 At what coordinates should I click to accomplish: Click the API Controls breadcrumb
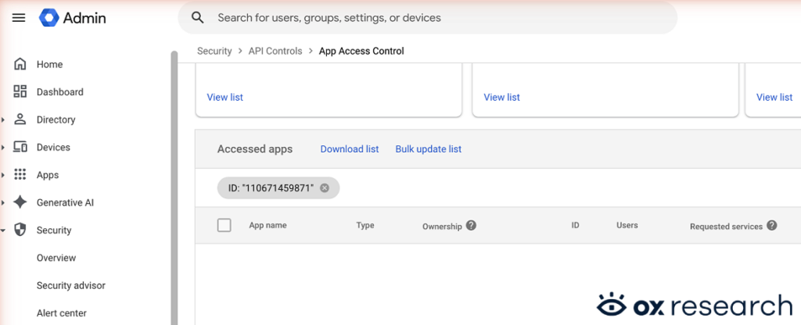(275, 52)
